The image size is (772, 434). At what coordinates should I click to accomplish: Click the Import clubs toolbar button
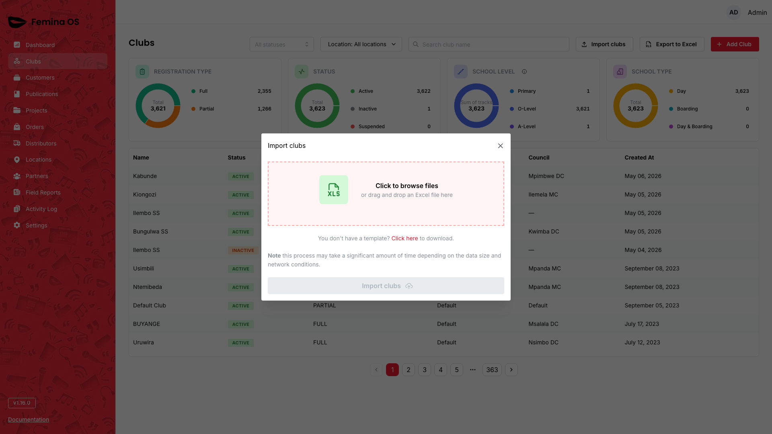[604, 44]
